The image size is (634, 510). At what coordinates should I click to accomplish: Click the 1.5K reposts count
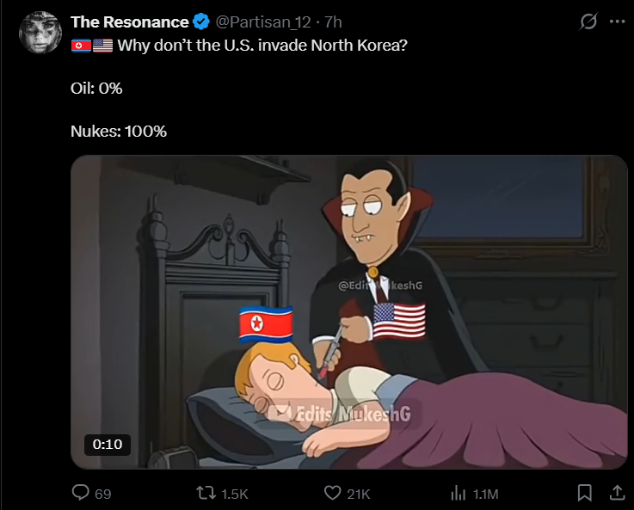(235, 494)
